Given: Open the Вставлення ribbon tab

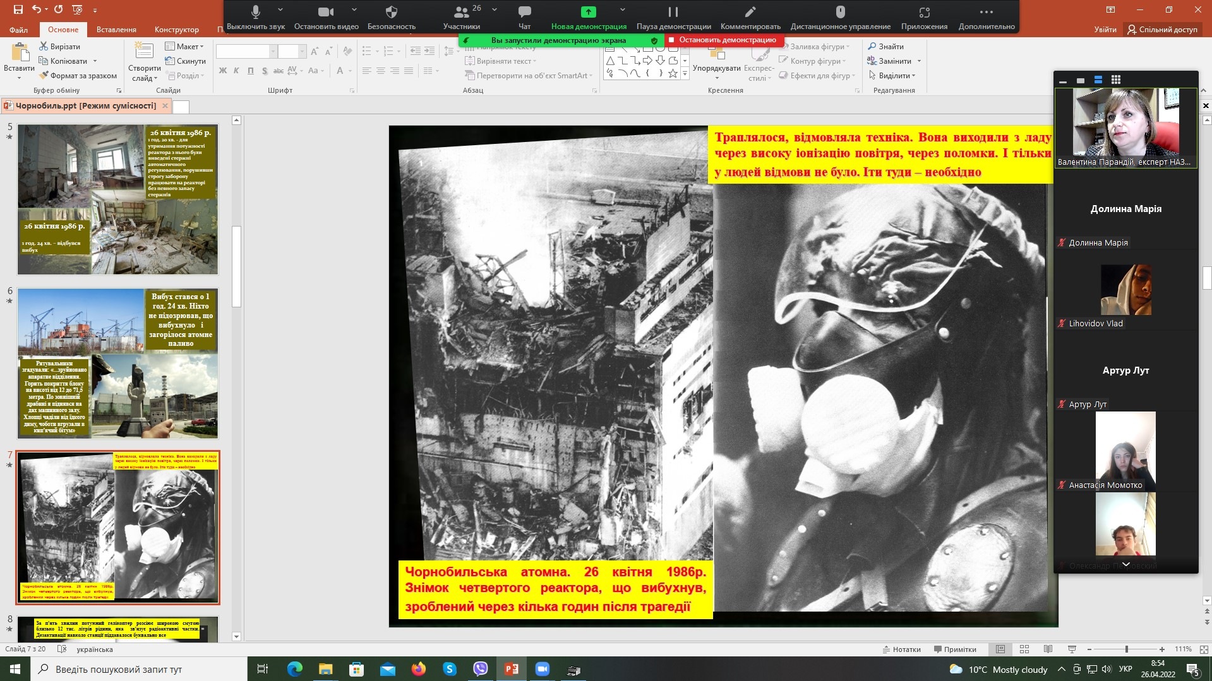Looking at the screenshot, I should tap(116, 30).
